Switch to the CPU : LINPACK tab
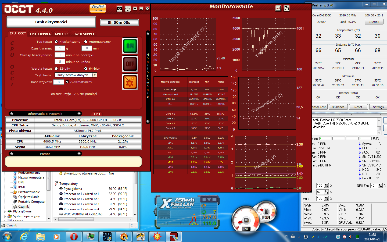The width and height of the screenshot is (387, 242). pos(40,34)
